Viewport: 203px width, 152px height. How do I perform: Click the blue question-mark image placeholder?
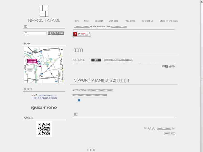coord(79,100)
